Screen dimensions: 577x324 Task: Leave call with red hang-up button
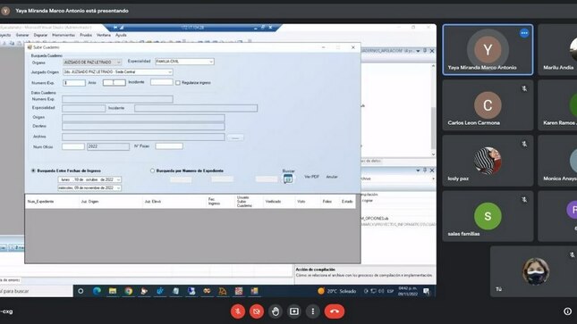[x=335, y=312]
